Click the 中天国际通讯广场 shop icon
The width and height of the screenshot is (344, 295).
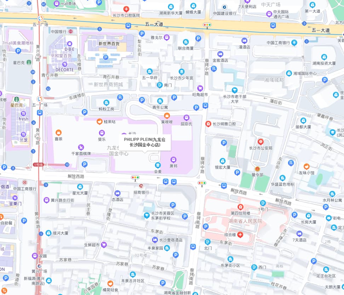point(269,14)
